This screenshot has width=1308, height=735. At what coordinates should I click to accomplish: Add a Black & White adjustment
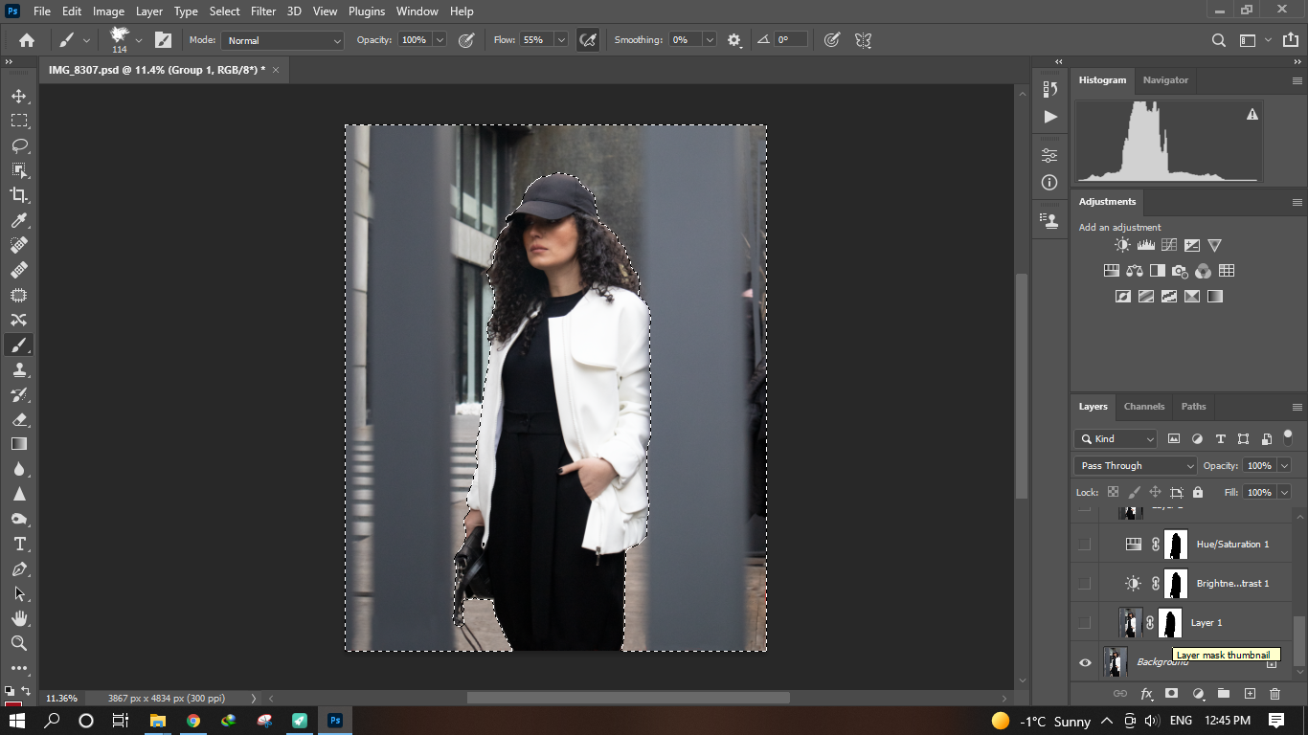point(1158,271)
